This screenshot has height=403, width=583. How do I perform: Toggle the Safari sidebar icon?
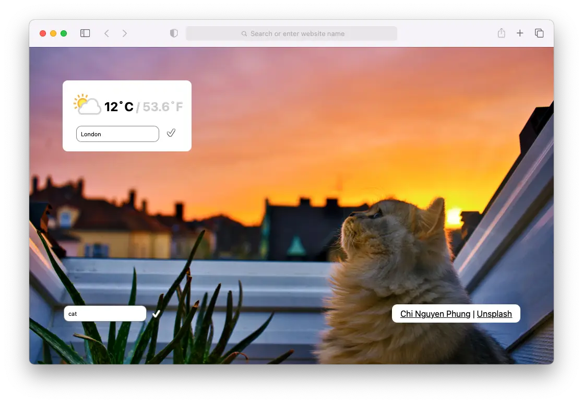[x=85, y=33]
